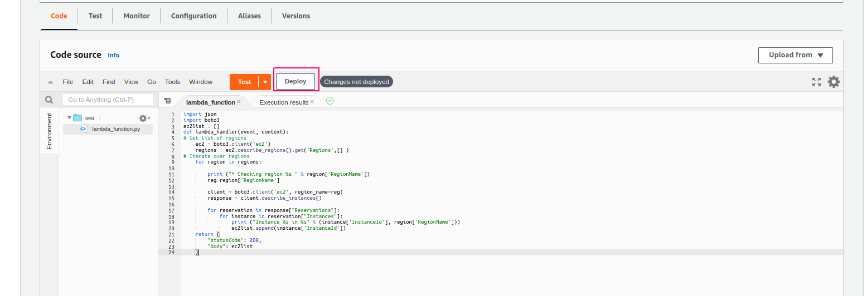Viewport: 867px width, 296px height.
Task: Click the Deploy button
Action: coord(296,81)
